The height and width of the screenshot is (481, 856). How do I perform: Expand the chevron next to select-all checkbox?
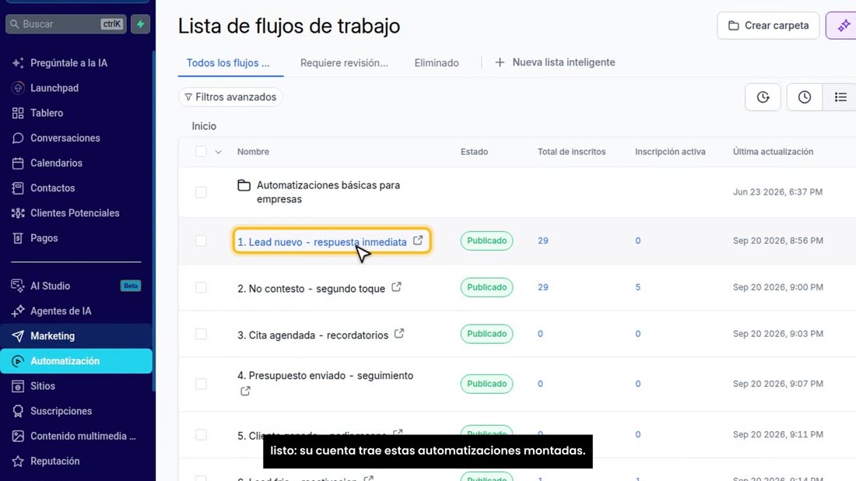tap(219, 152)
